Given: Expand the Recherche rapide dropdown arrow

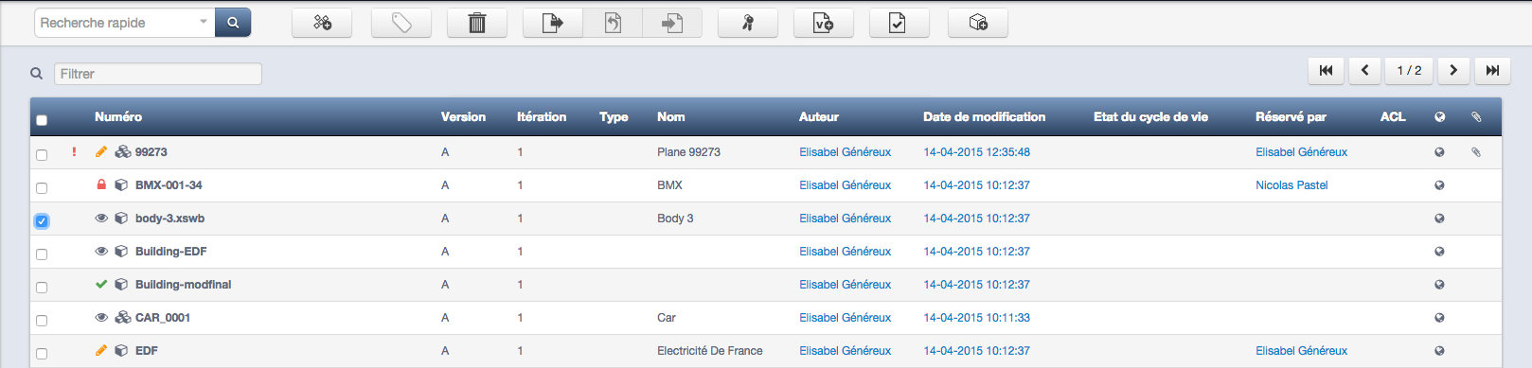Looking at the screenshot, I should click(x=204, y=23).
